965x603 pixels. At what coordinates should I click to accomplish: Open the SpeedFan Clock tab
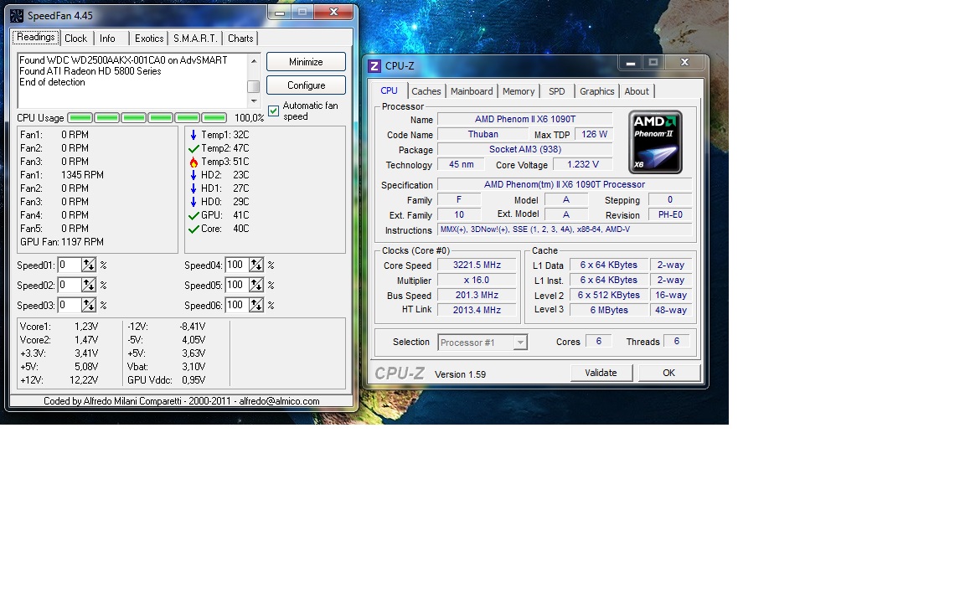75,39
